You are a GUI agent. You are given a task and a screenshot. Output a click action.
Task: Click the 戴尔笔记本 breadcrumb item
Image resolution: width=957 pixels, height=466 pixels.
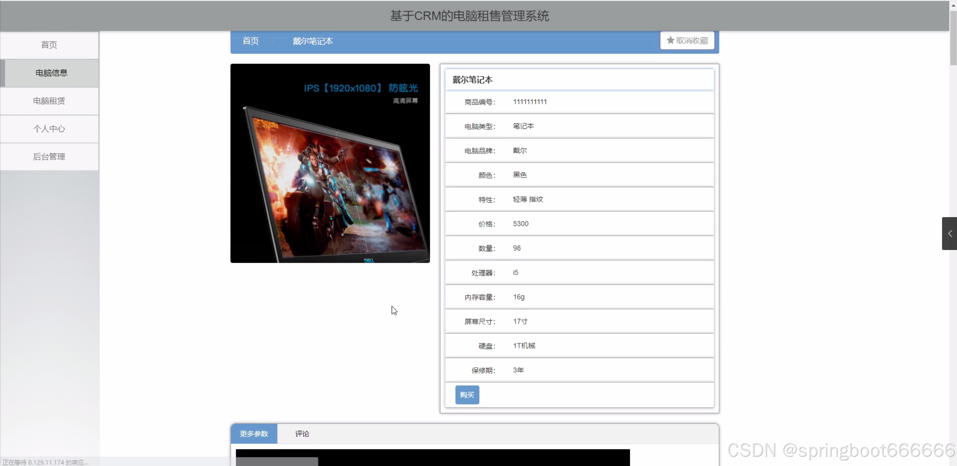click(x=313, y=41)
